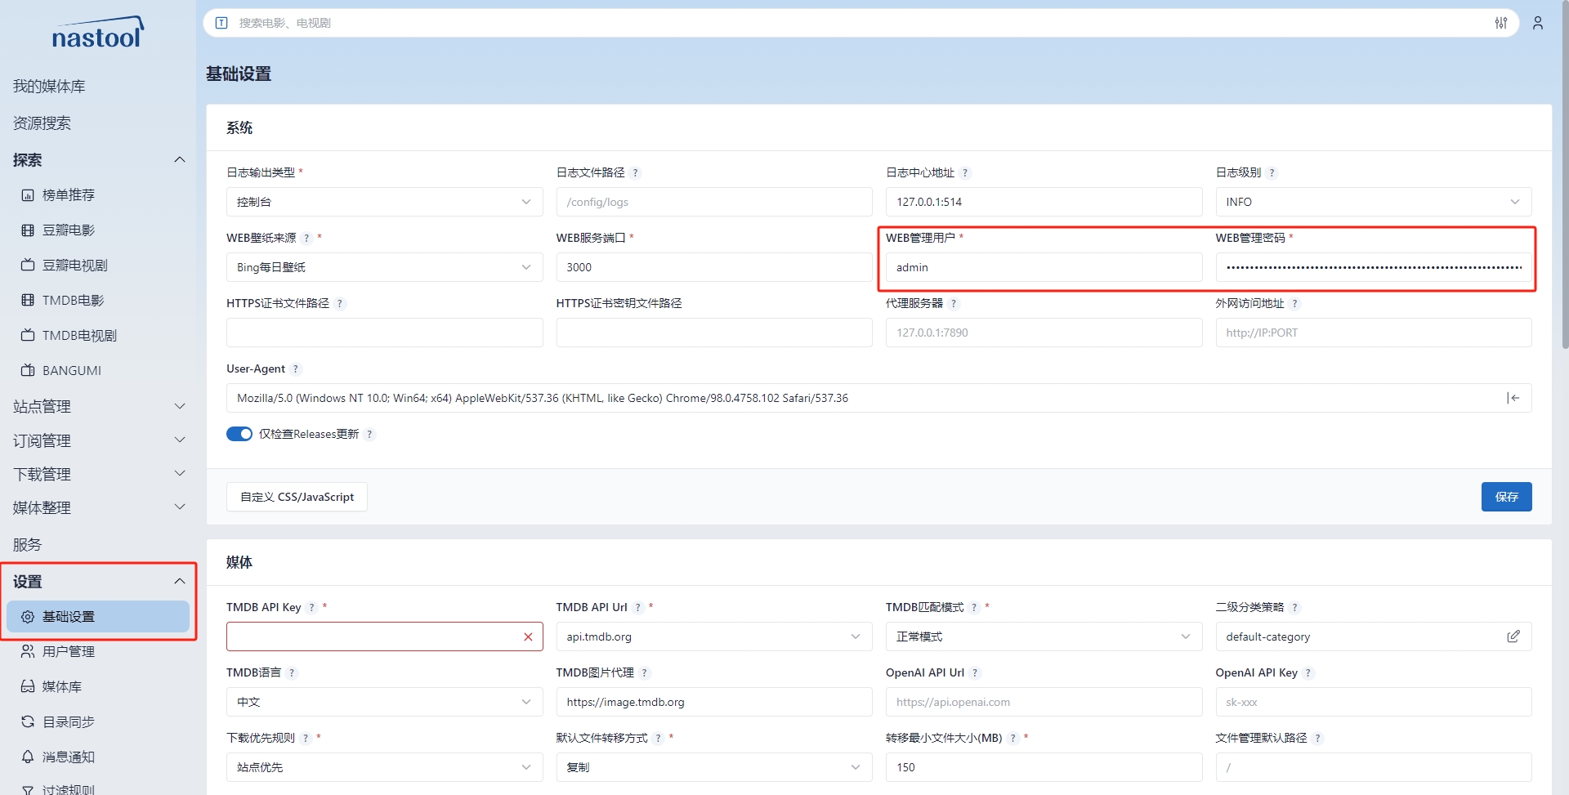Click the 保存 button
This screenshot has width=1569, height=795.
pyautogui.click(x=1506, y=497)
